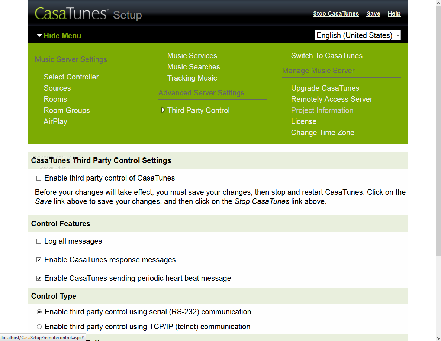Click the Hide Menu text
The height and width of the screenshot is (341, 441).
pos(62,36)
